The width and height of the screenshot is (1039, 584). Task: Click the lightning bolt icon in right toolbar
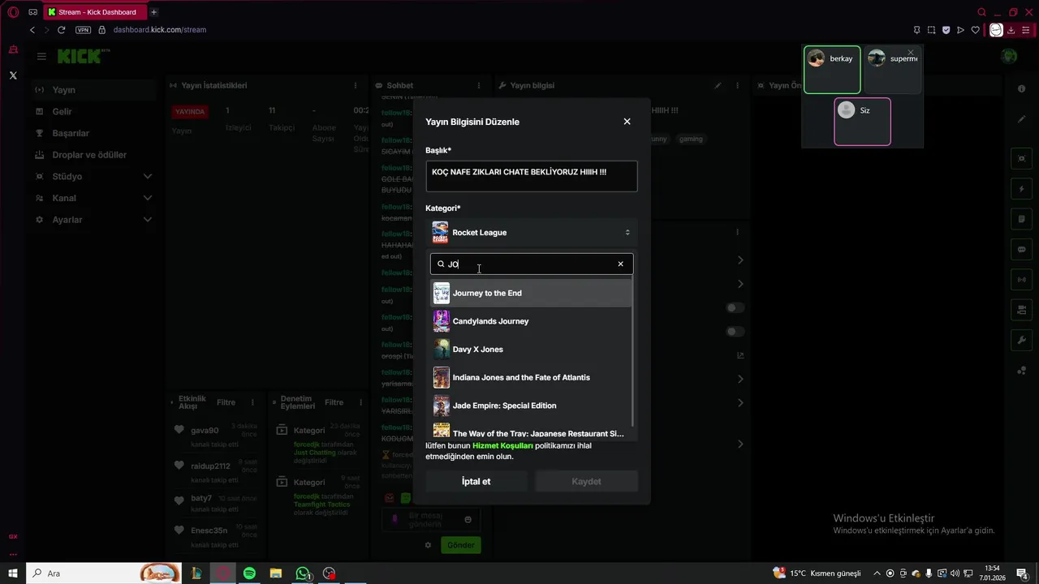tap(1022, 189)
